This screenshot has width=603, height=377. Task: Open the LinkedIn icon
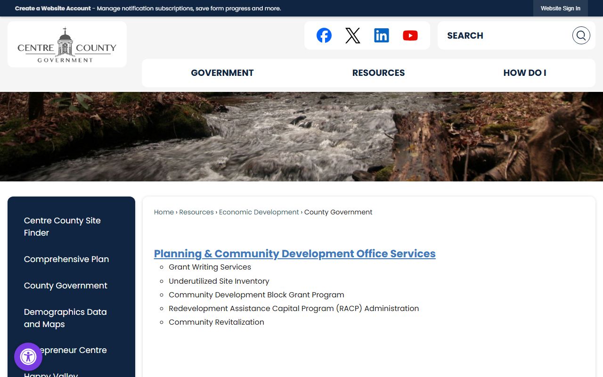[381, 35]
